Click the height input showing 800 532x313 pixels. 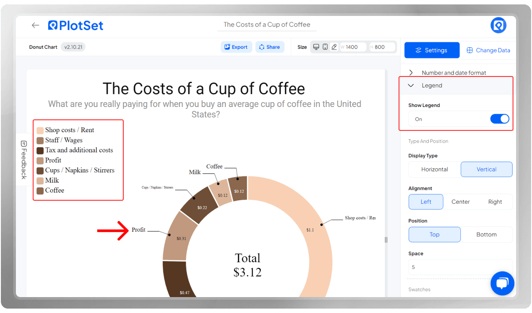pos(383,47)
